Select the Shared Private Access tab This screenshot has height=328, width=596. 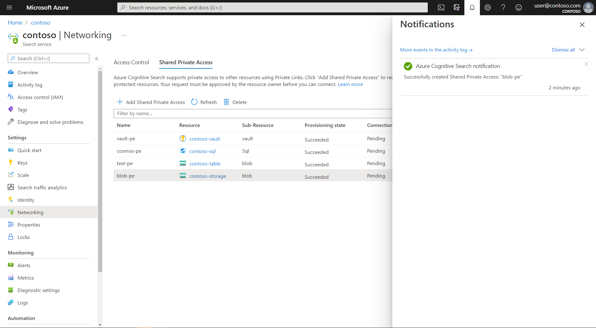[186, 62]
